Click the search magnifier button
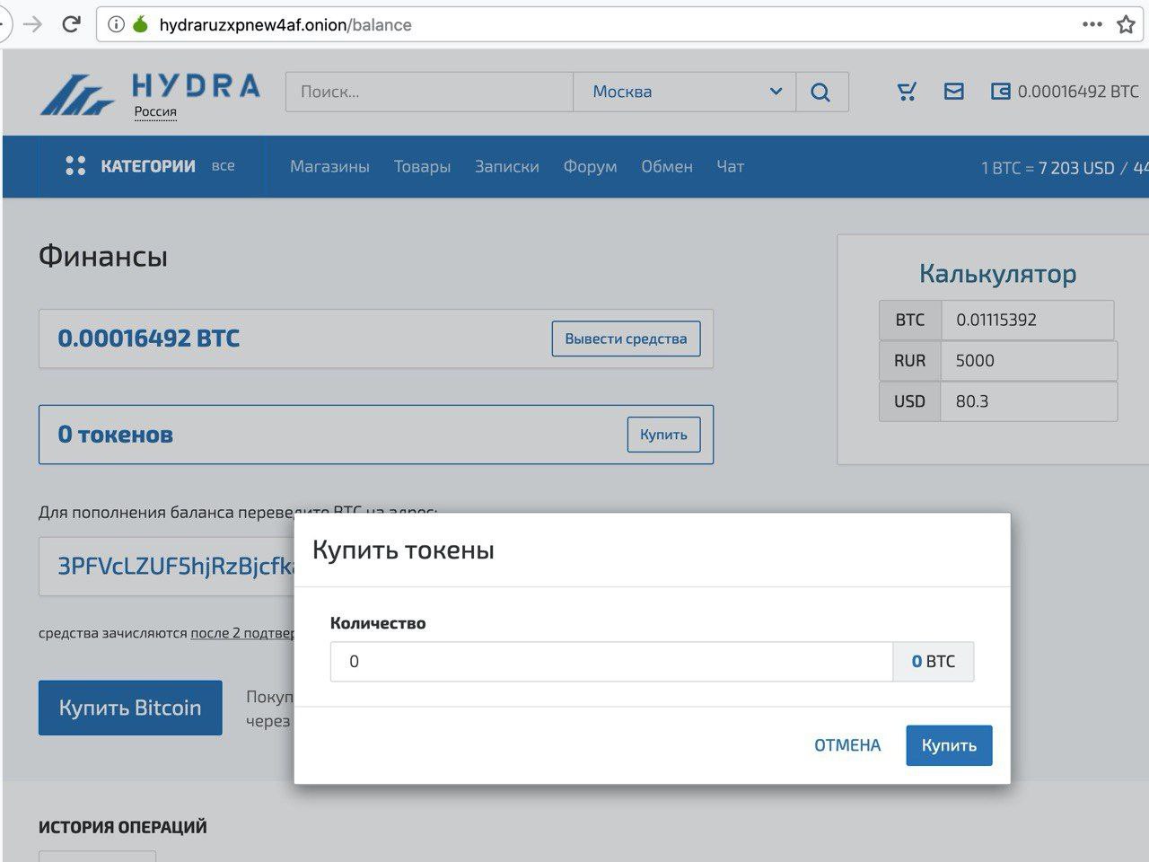This screenshot has width=1149, height=862. [820, 92]
